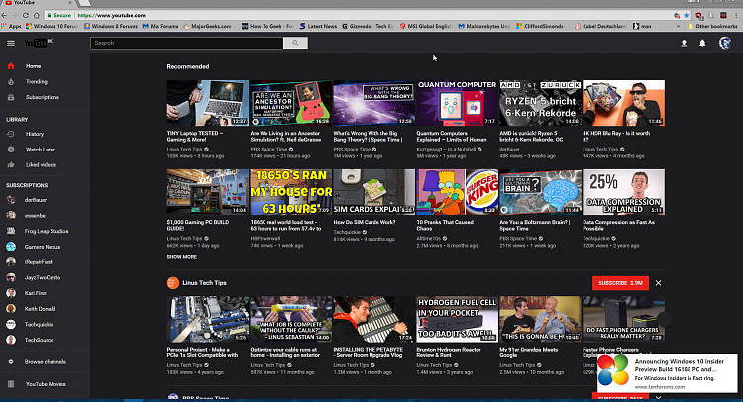Open Installing the Petabyte thumbnail

pos(373,319)
